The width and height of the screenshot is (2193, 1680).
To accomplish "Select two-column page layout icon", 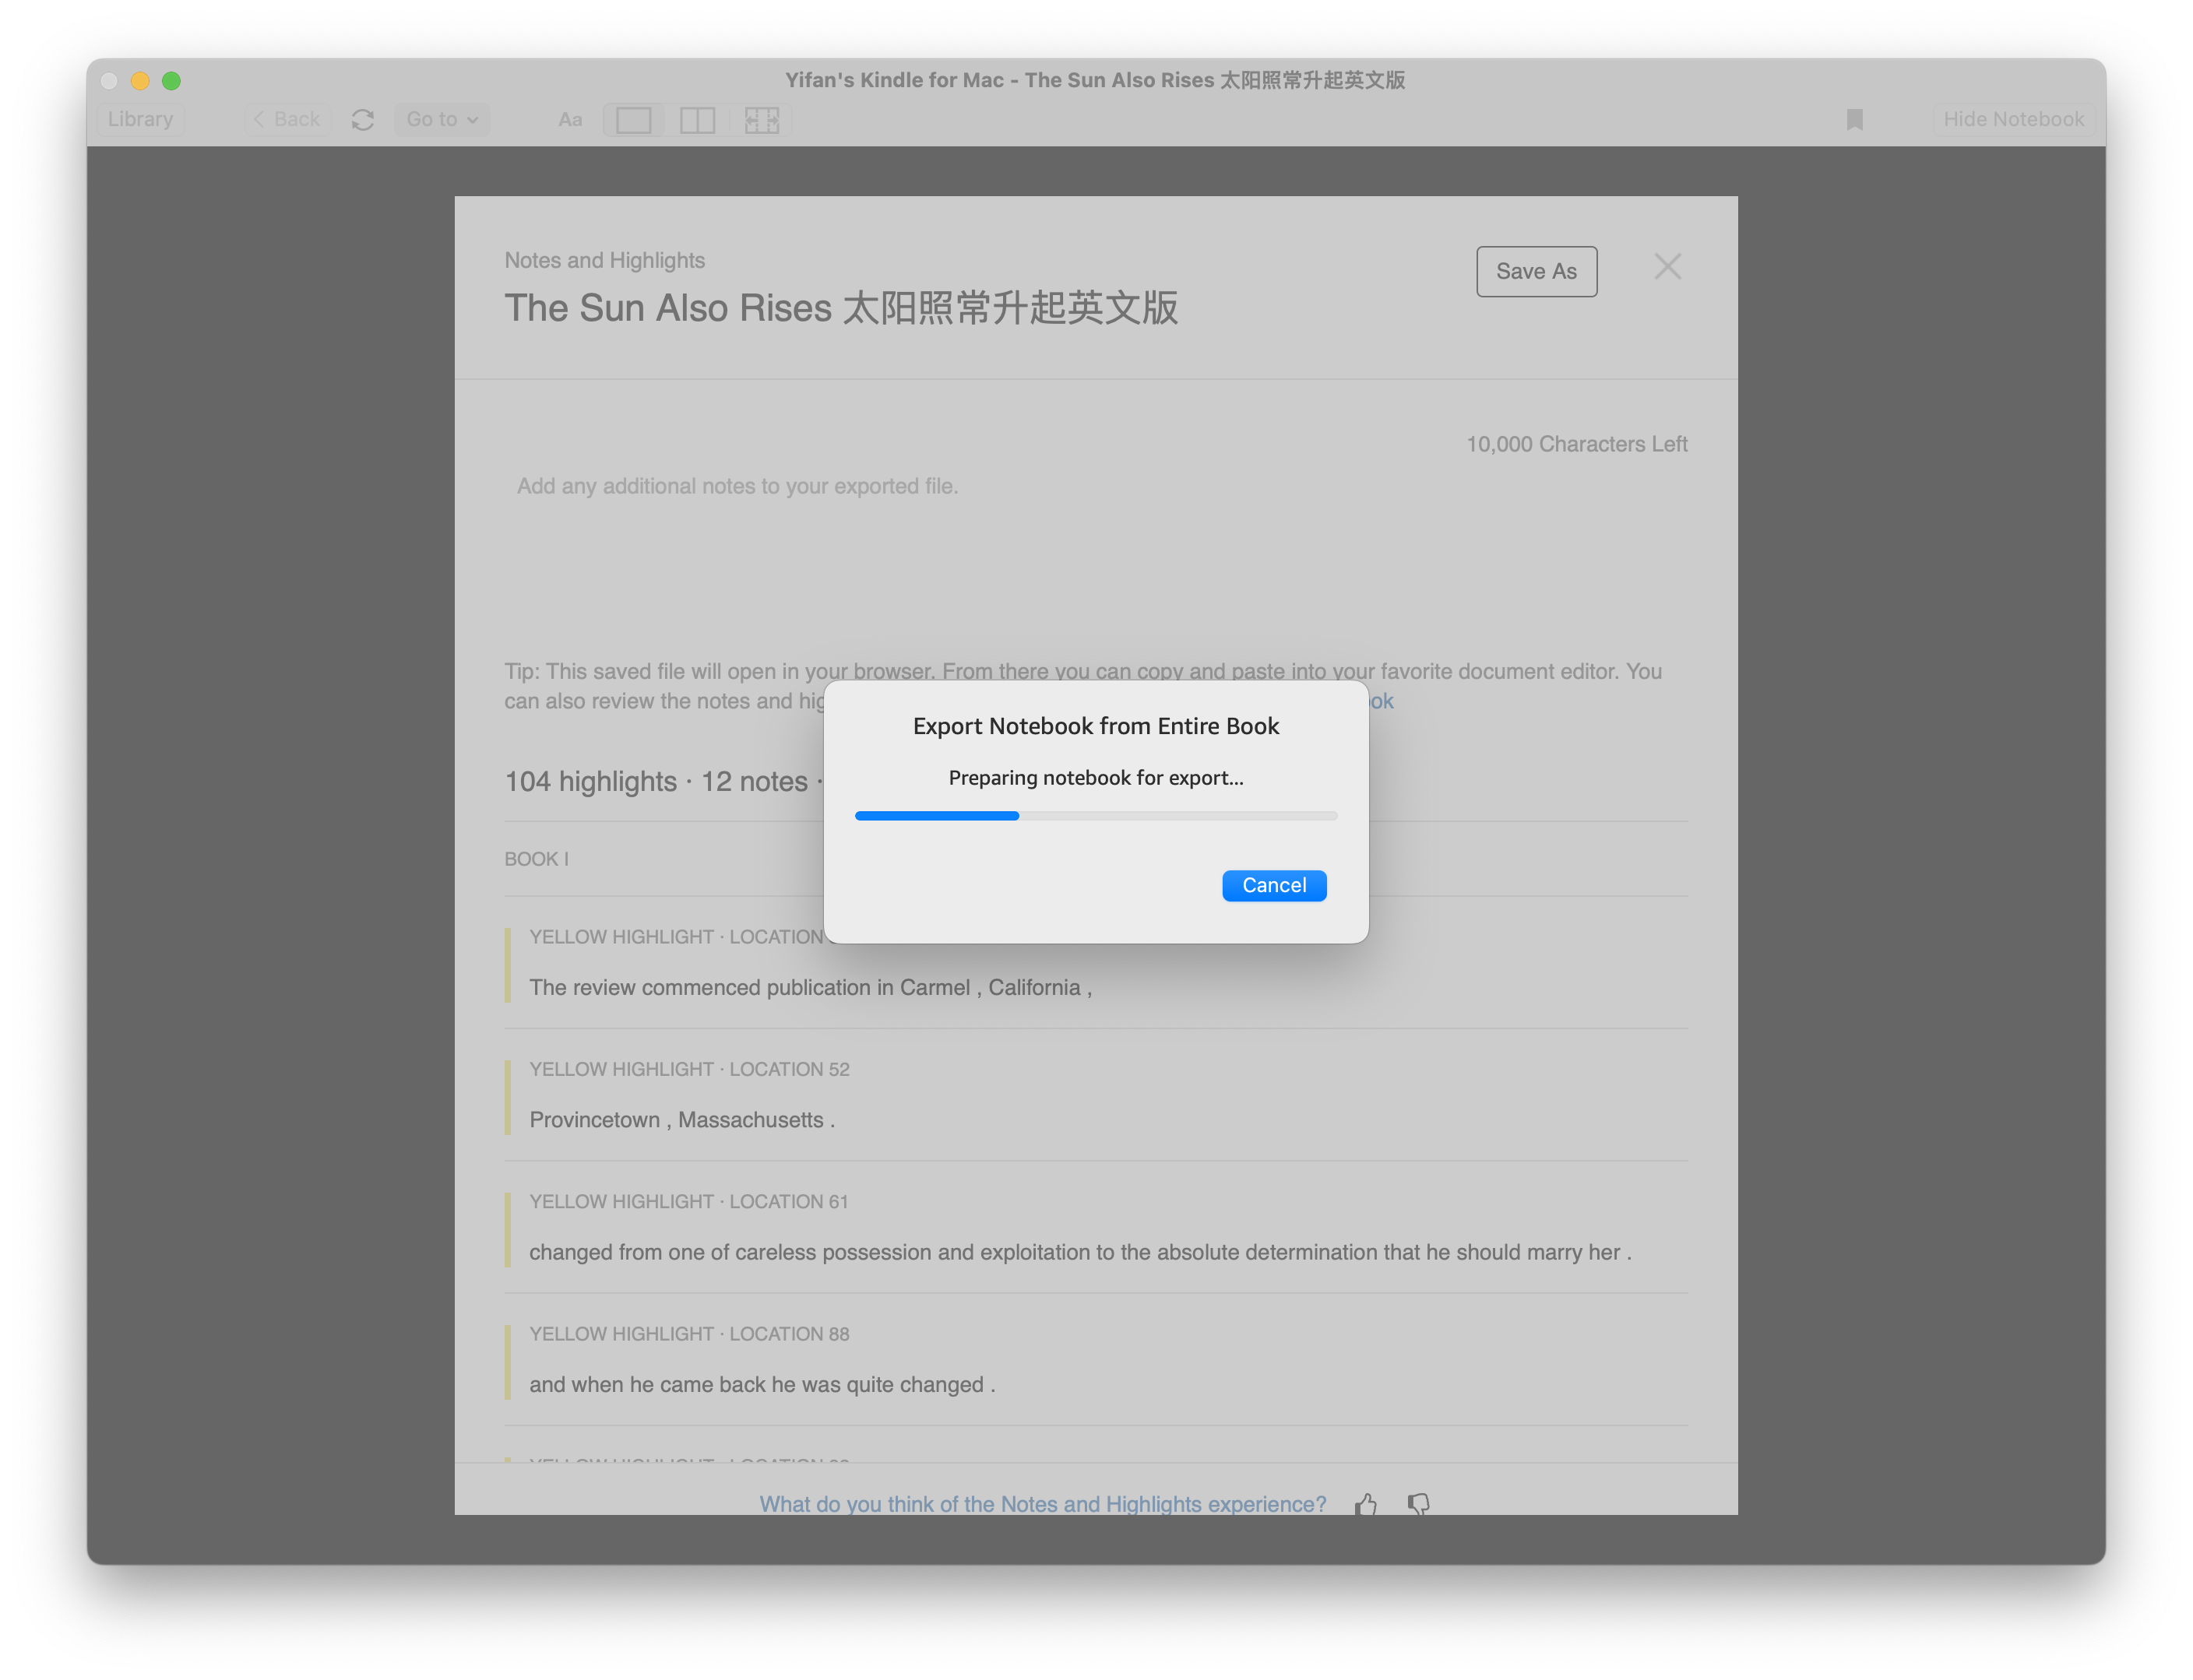I will tap(697, 120).
